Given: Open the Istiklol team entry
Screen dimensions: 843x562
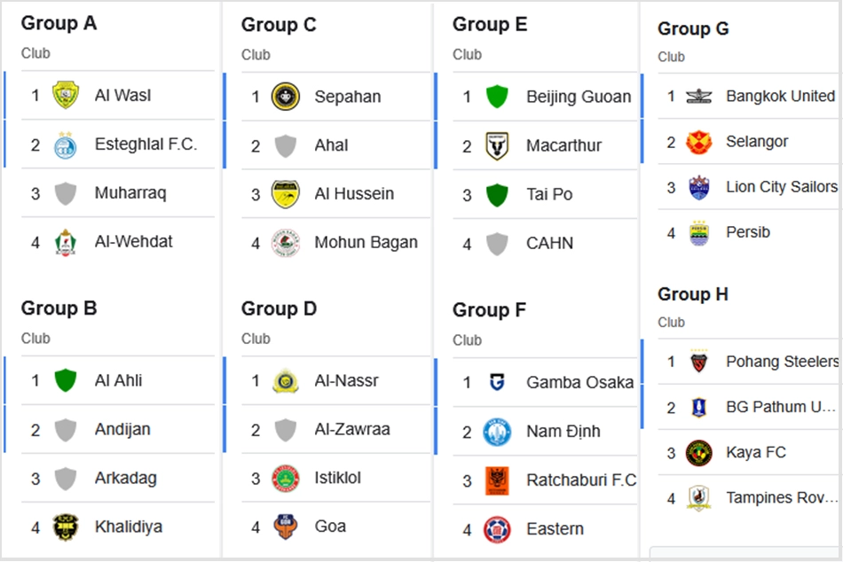Looking at the screenshot, I should click(337, 478).
